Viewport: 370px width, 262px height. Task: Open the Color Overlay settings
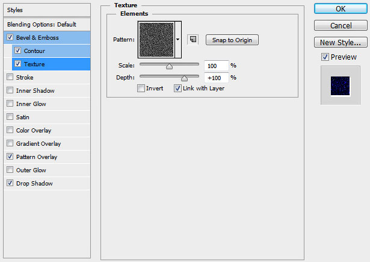34,130
